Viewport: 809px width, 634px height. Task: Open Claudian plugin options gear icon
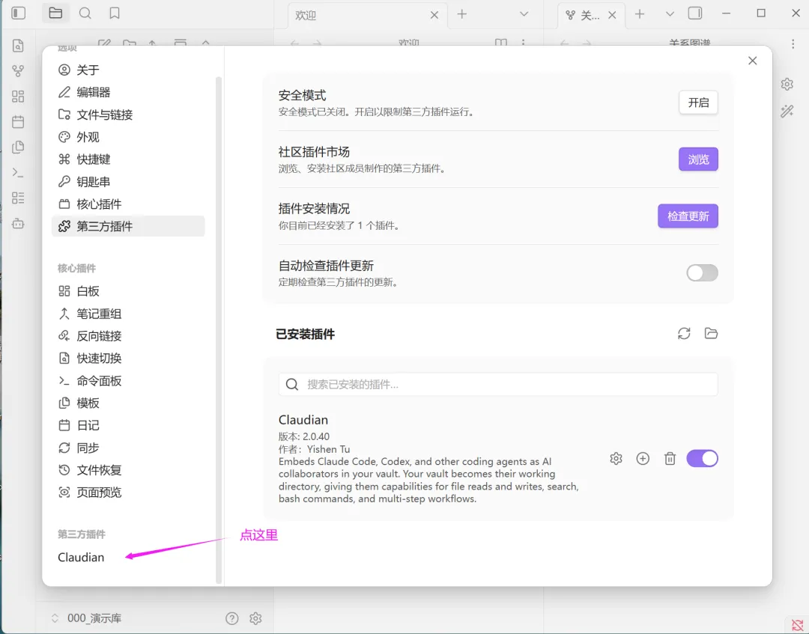tap(616, 458)
